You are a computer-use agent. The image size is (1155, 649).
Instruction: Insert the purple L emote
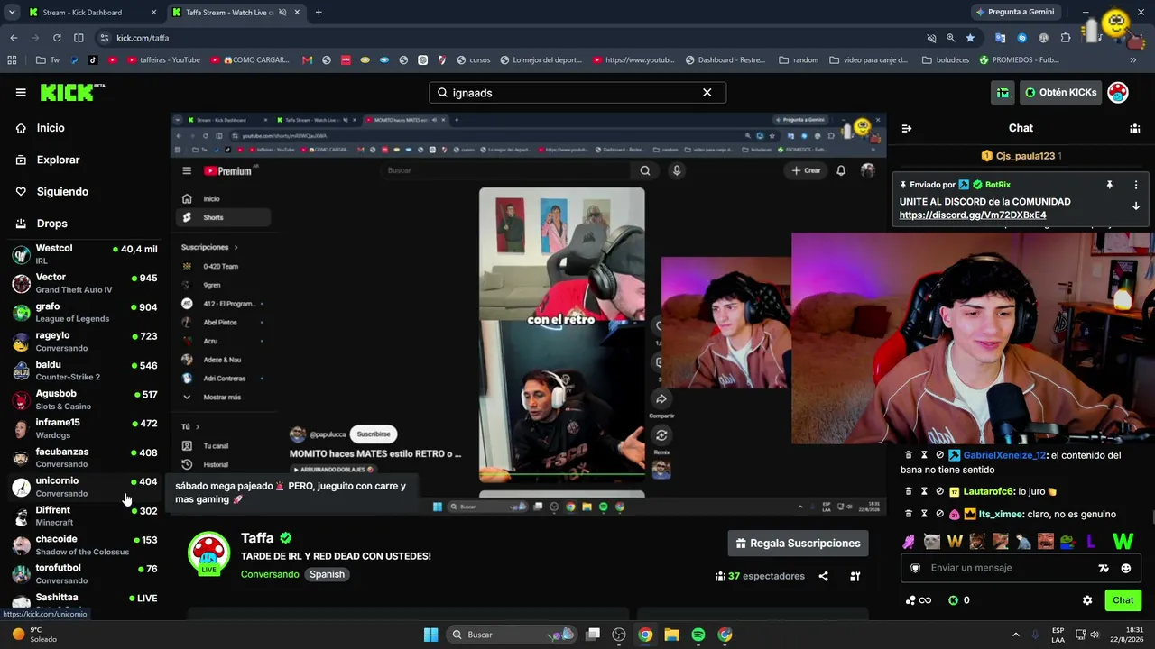pyautogui.click(x=1091, y=541)
